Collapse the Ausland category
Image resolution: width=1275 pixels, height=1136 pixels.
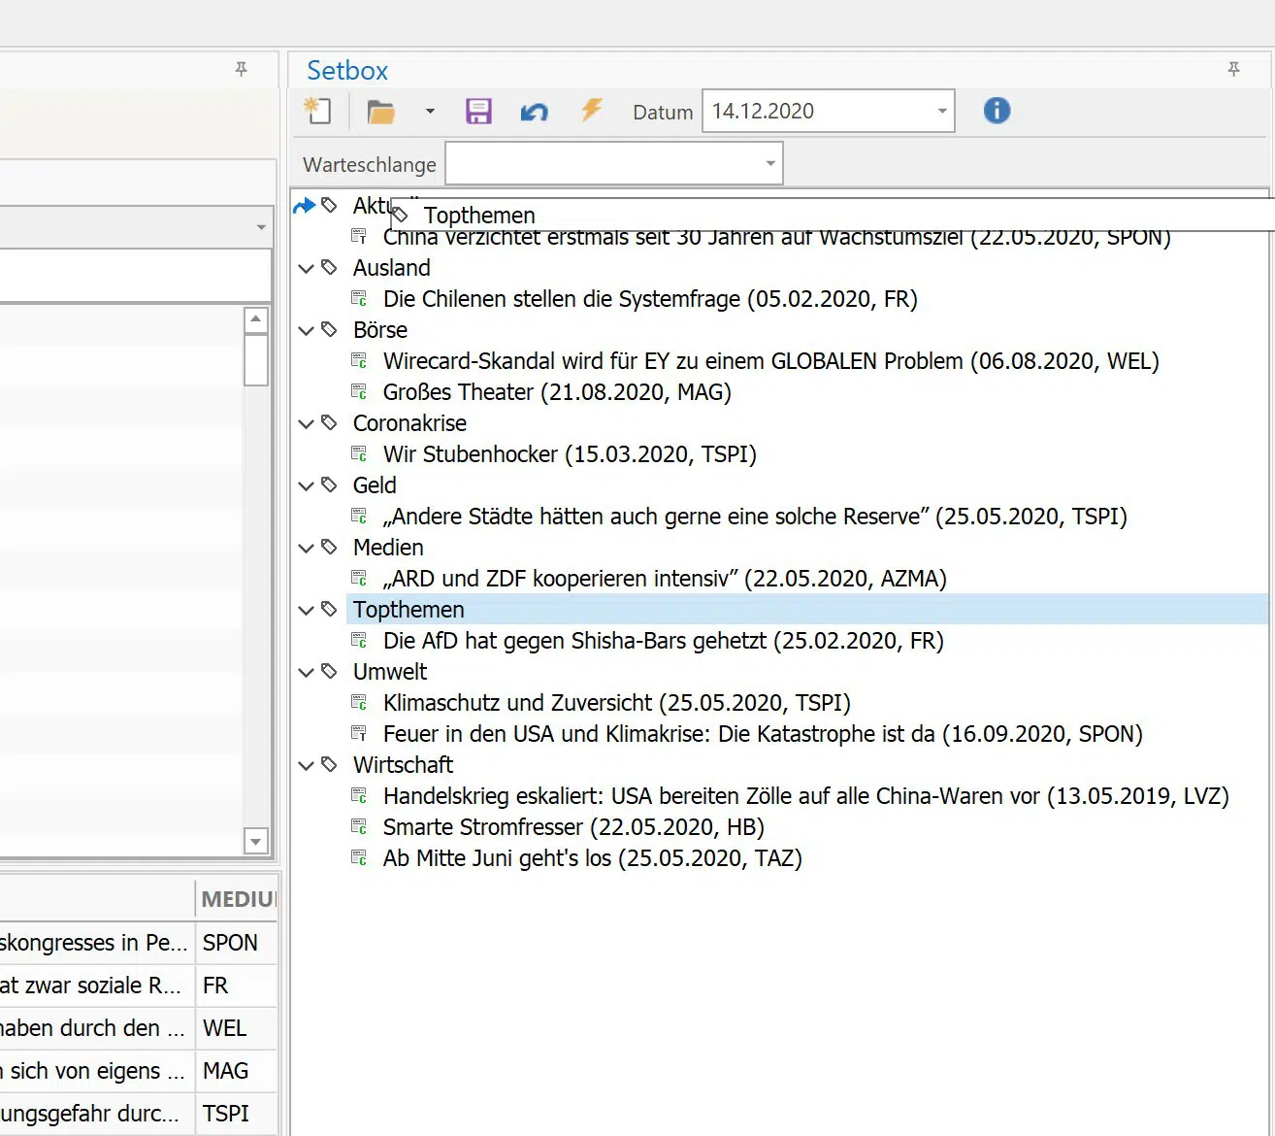pyautogui.click(x=306, y=268)
